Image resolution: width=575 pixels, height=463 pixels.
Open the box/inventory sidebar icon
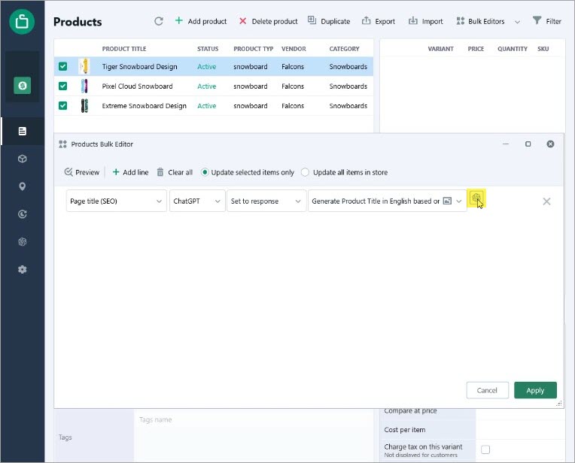coord(23,159)
